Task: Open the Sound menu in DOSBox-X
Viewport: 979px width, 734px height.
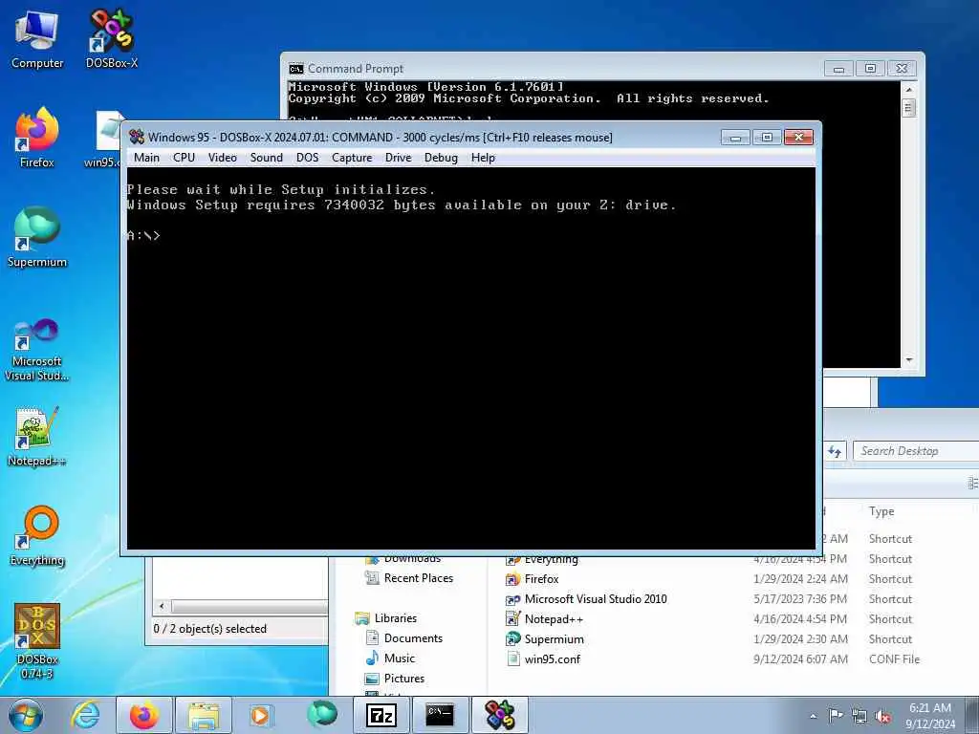Action: [x=267, y=158]
